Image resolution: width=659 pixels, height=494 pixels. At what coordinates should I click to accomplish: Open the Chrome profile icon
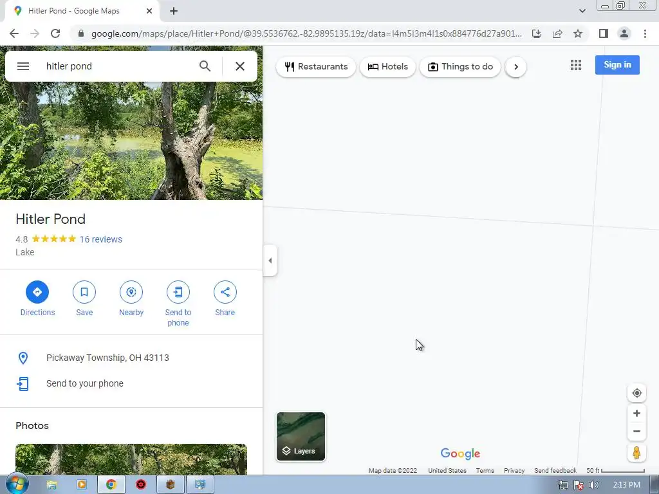point(624,33)
